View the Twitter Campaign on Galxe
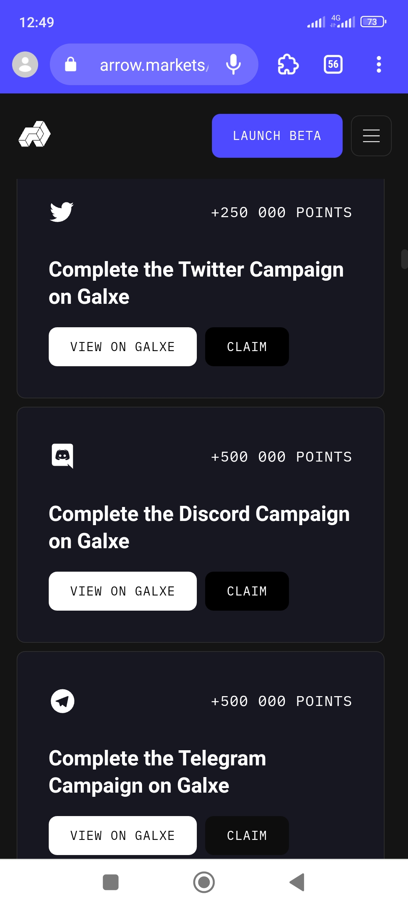Screen dimensions: 408x908 click(123, 347)
